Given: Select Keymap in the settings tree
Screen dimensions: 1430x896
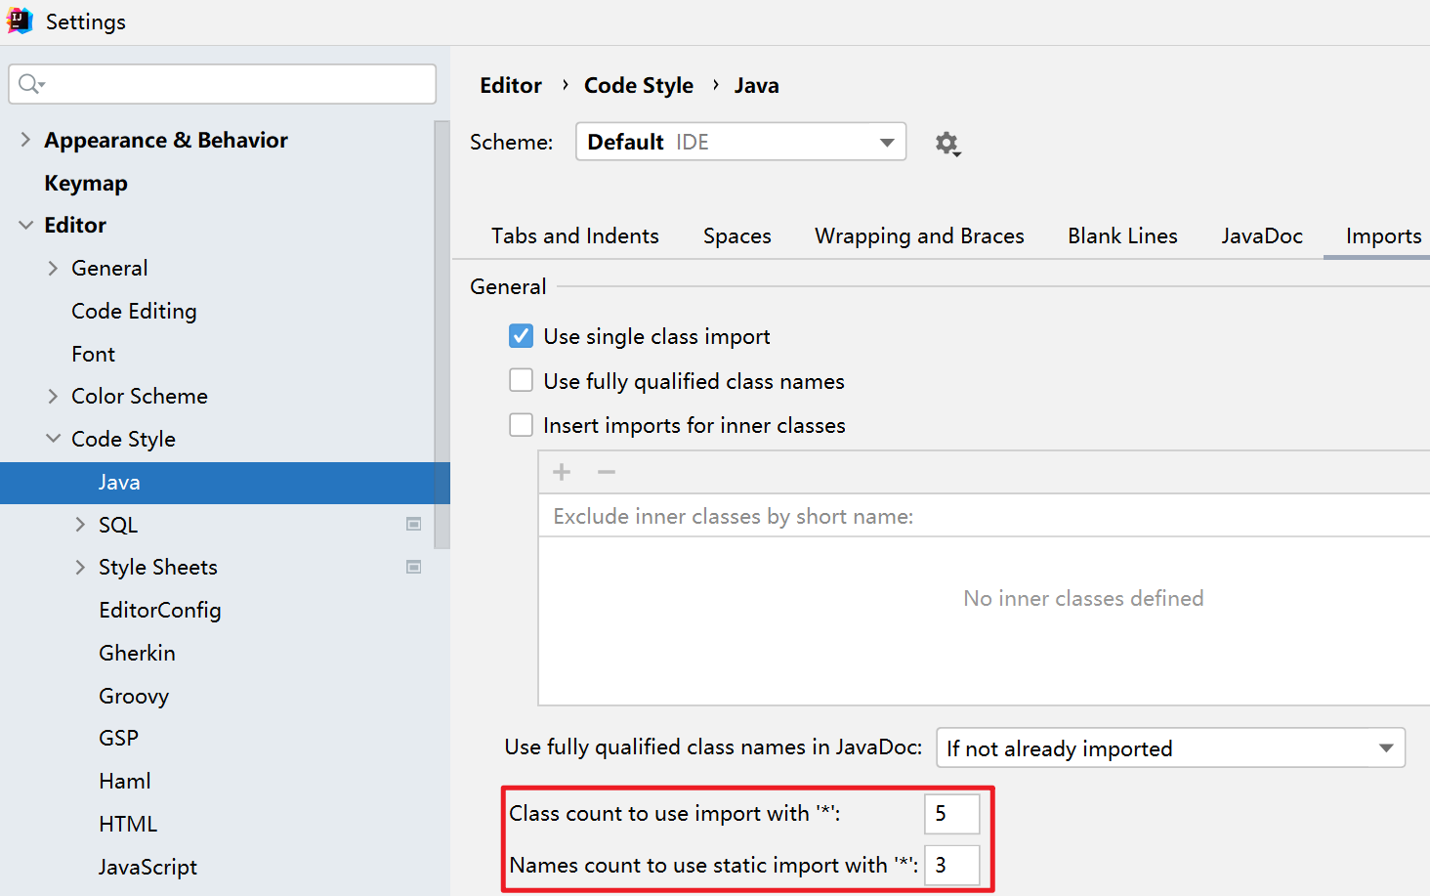Looking at the screenshot, I should click(x=86, y=183).
